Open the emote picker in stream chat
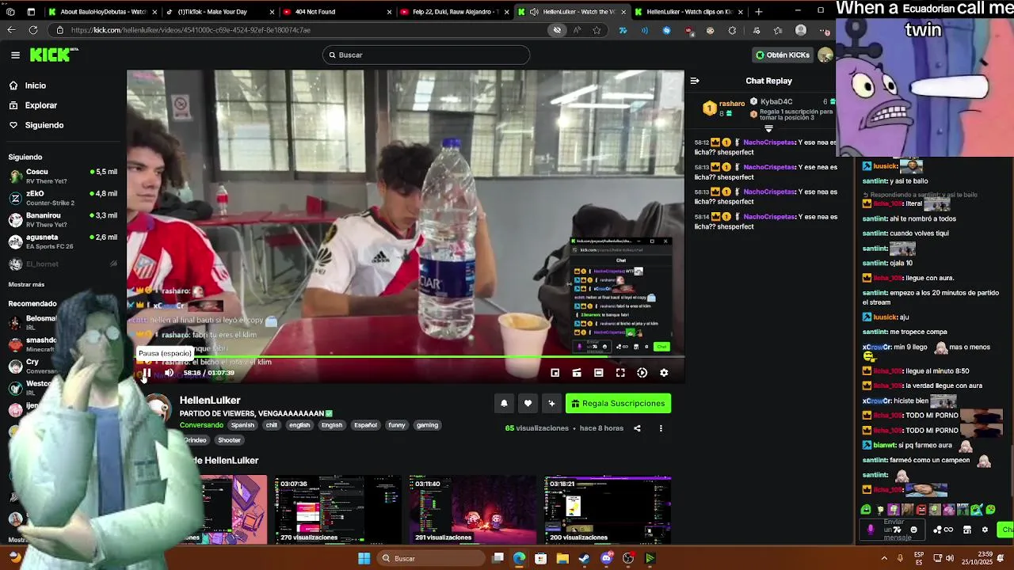 [913, 530]
